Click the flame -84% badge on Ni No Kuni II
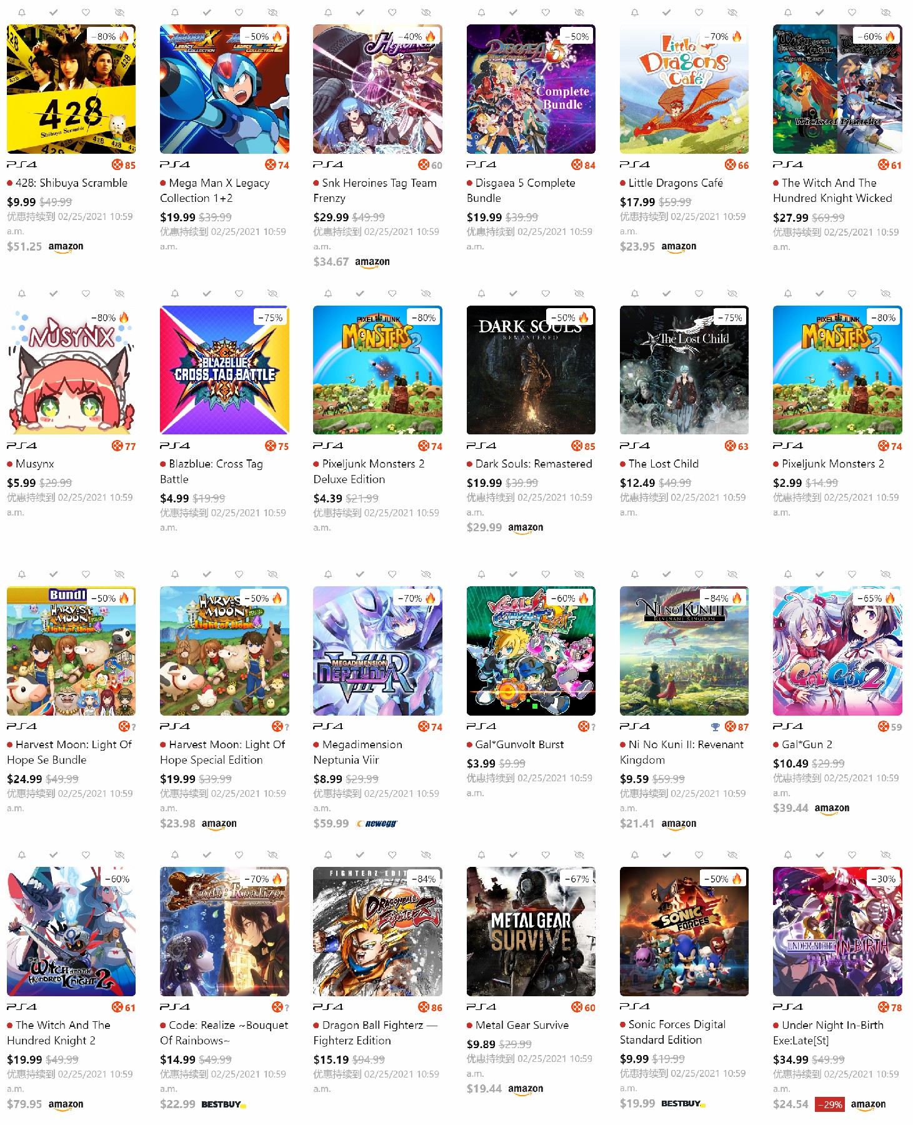This screenshot has width=913, height=1125. pos(723,598)
